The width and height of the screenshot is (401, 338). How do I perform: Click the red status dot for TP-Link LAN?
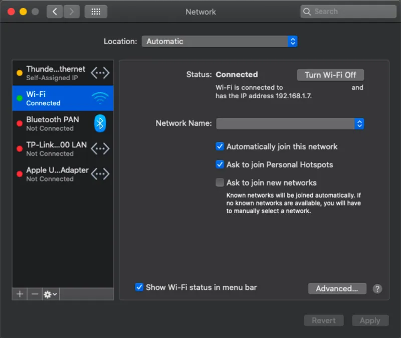tap(20, 148)
